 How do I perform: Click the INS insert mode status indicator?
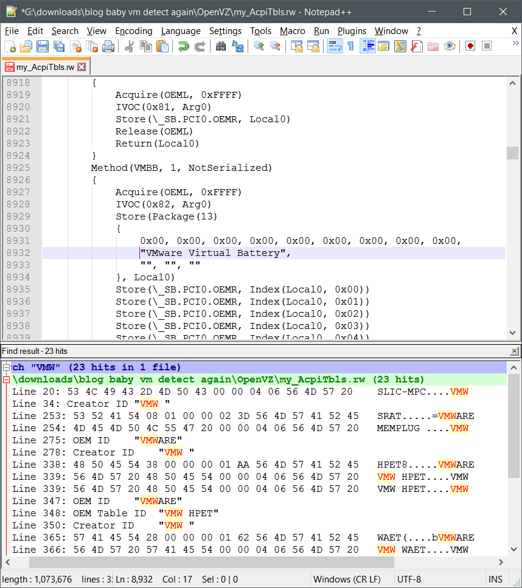(495, 579)
